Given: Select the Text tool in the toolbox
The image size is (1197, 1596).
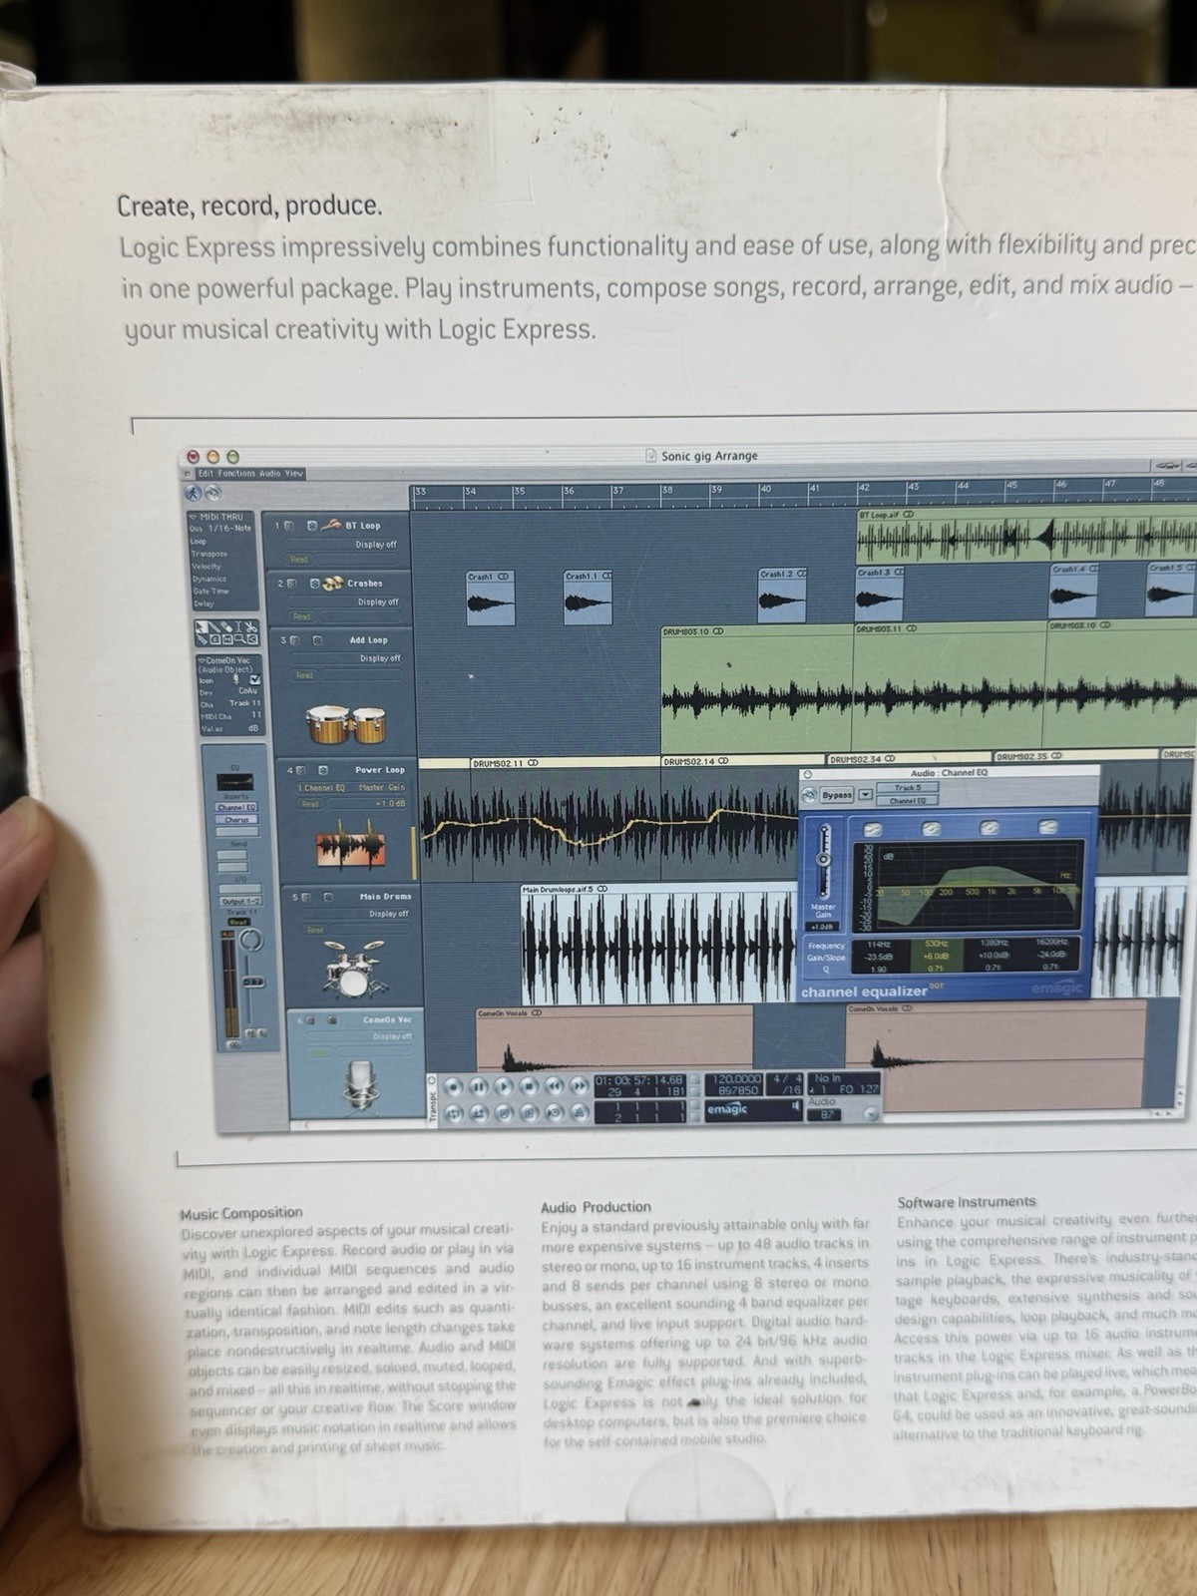Looking at the screenshot, I should point(238,626).
